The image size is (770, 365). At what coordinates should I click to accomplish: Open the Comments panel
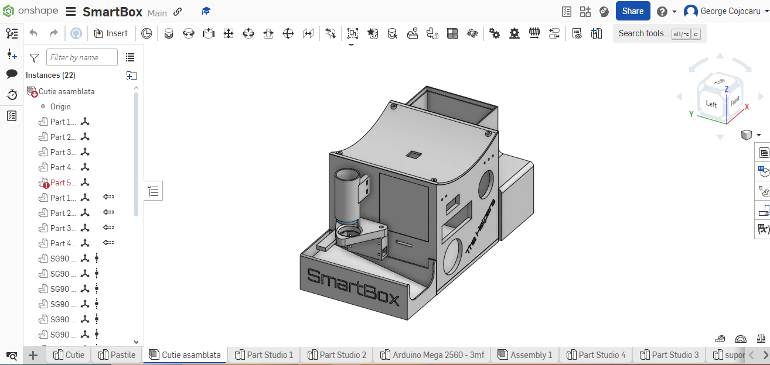pos(12,74)
